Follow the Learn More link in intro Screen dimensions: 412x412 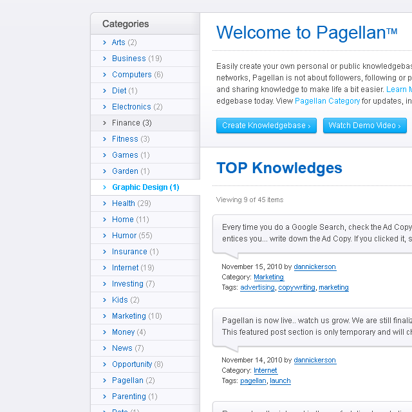pos(399,89)
